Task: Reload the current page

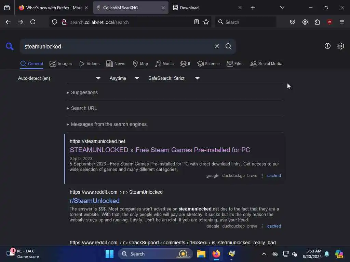Action: coord(33,22)
